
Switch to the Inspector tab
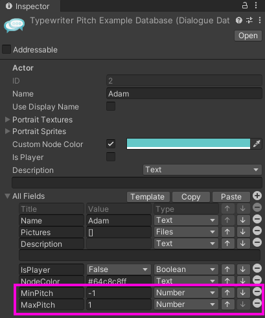28,6
